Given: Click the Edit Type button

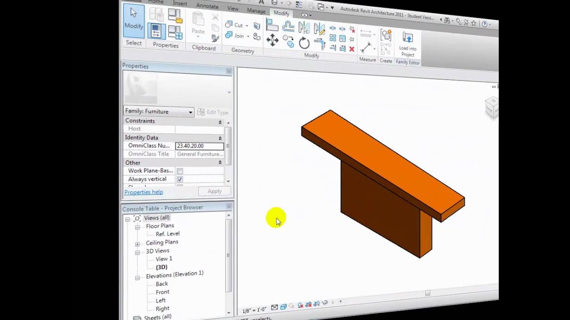Looking at the screenshot, I should [x=213, y=112].
